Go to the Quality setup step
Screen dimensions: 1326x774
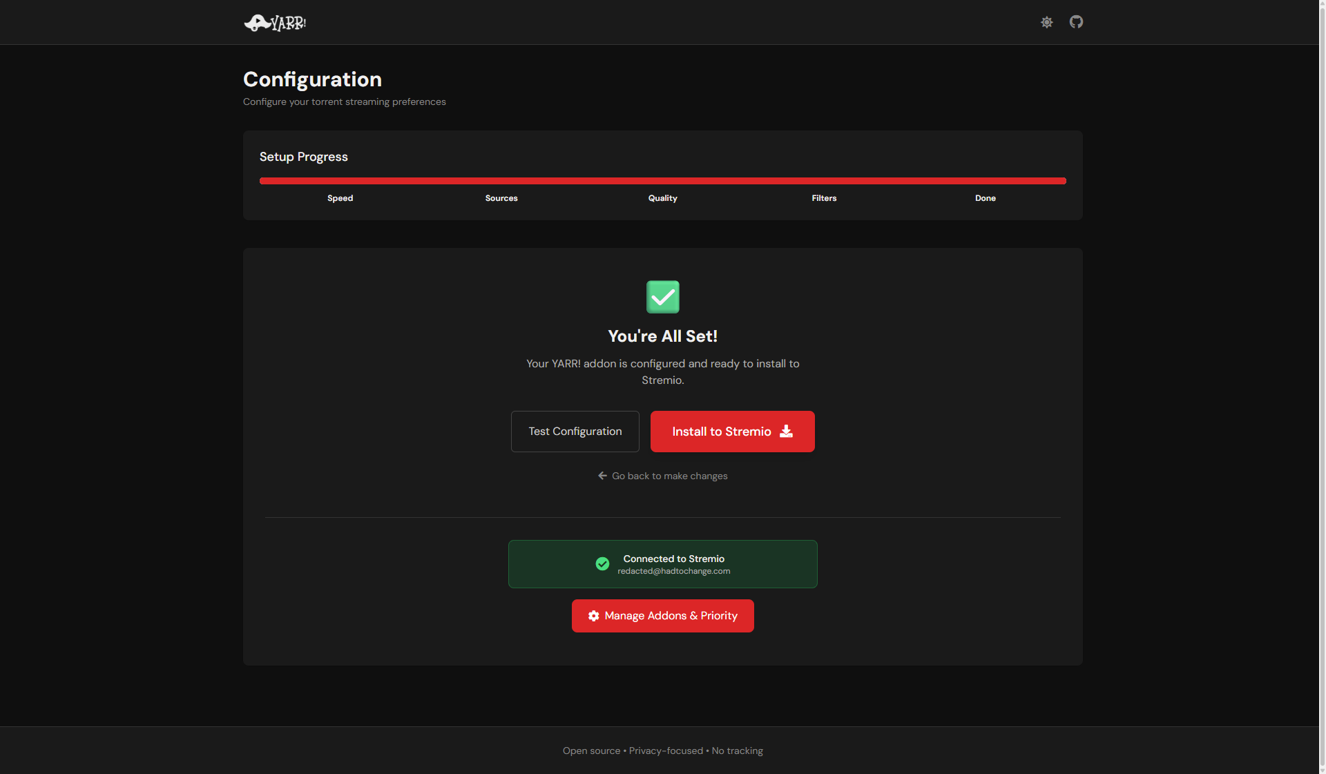(x=662, y=198)
